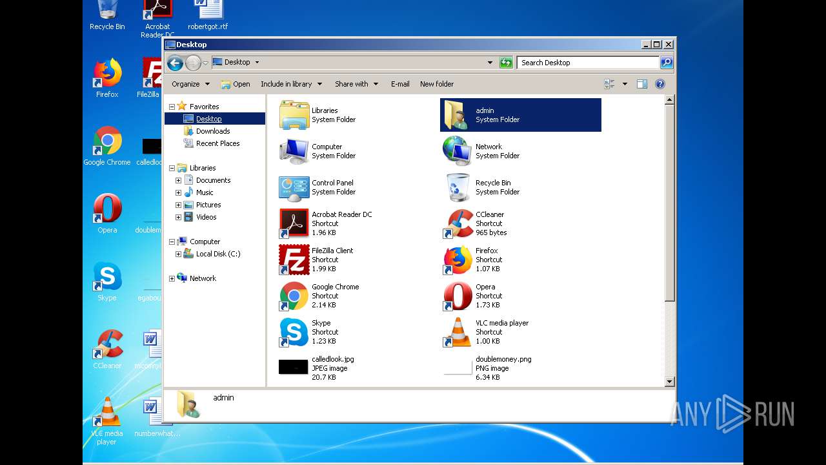Select Recycle Bin icon in file list

point(458,187)
